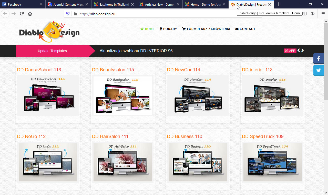The height and width of the screenshot is (195, 328).
Task: Open the Aktualizacja szablonu DD INTERIOR 95 headline
Action: point(136,51)
